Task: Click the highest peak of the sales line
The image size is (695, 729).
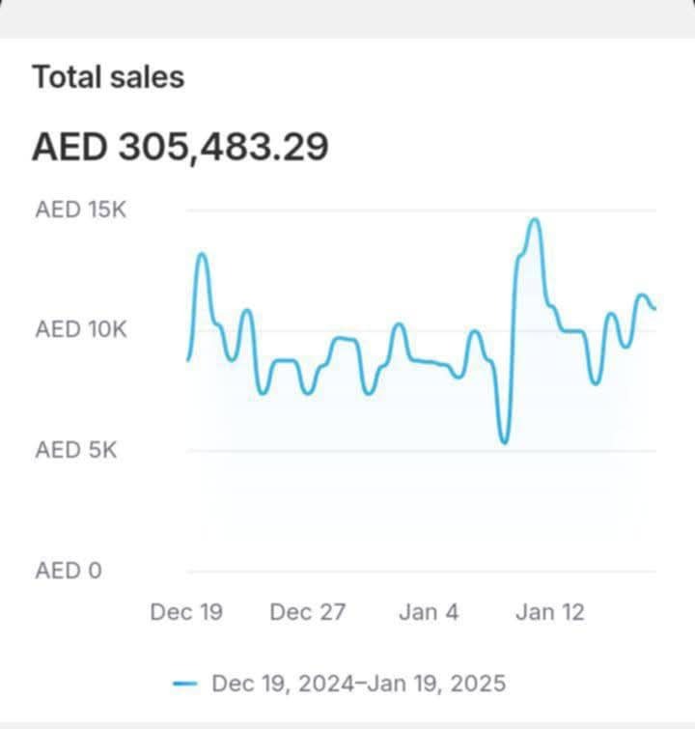Action: [535, 219]
